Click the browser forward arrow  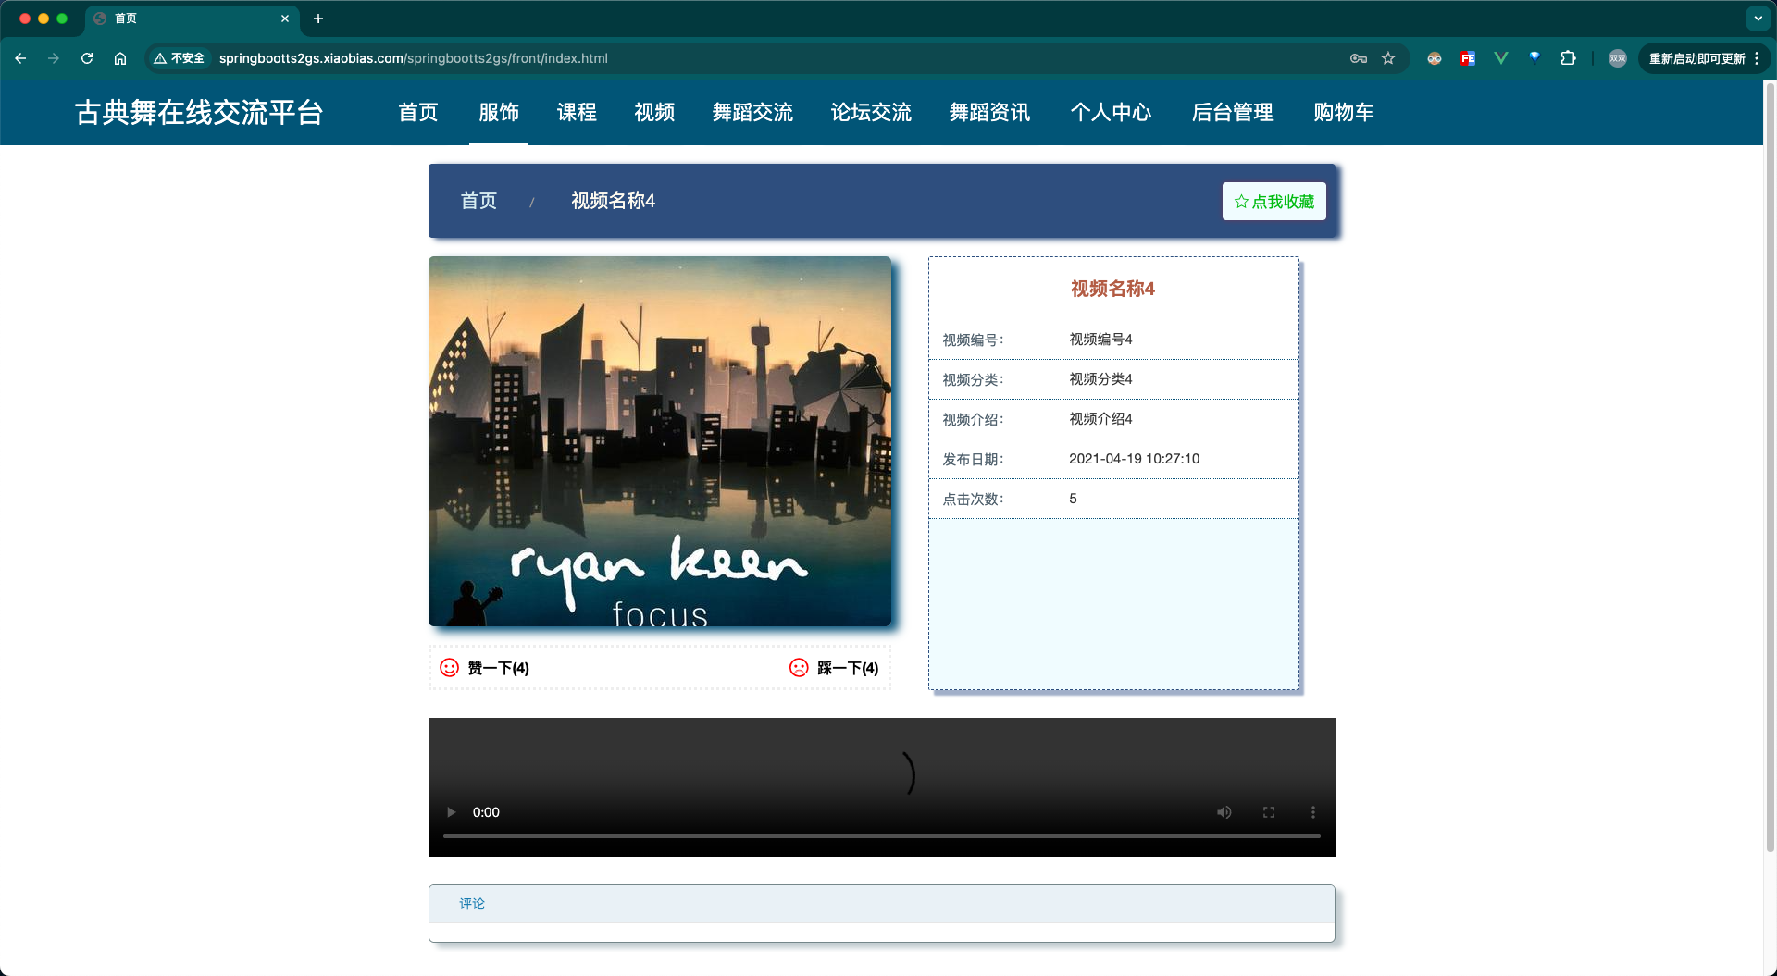[54, 58]
